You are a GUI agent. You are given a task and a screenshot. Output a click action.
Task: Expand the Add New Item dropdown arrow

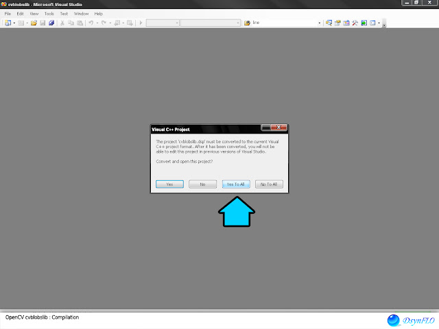(x=27, y=23)
